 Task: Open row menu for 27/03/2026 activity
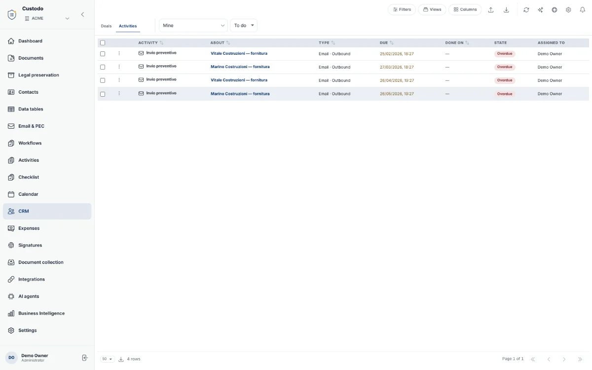click(119, 67)
